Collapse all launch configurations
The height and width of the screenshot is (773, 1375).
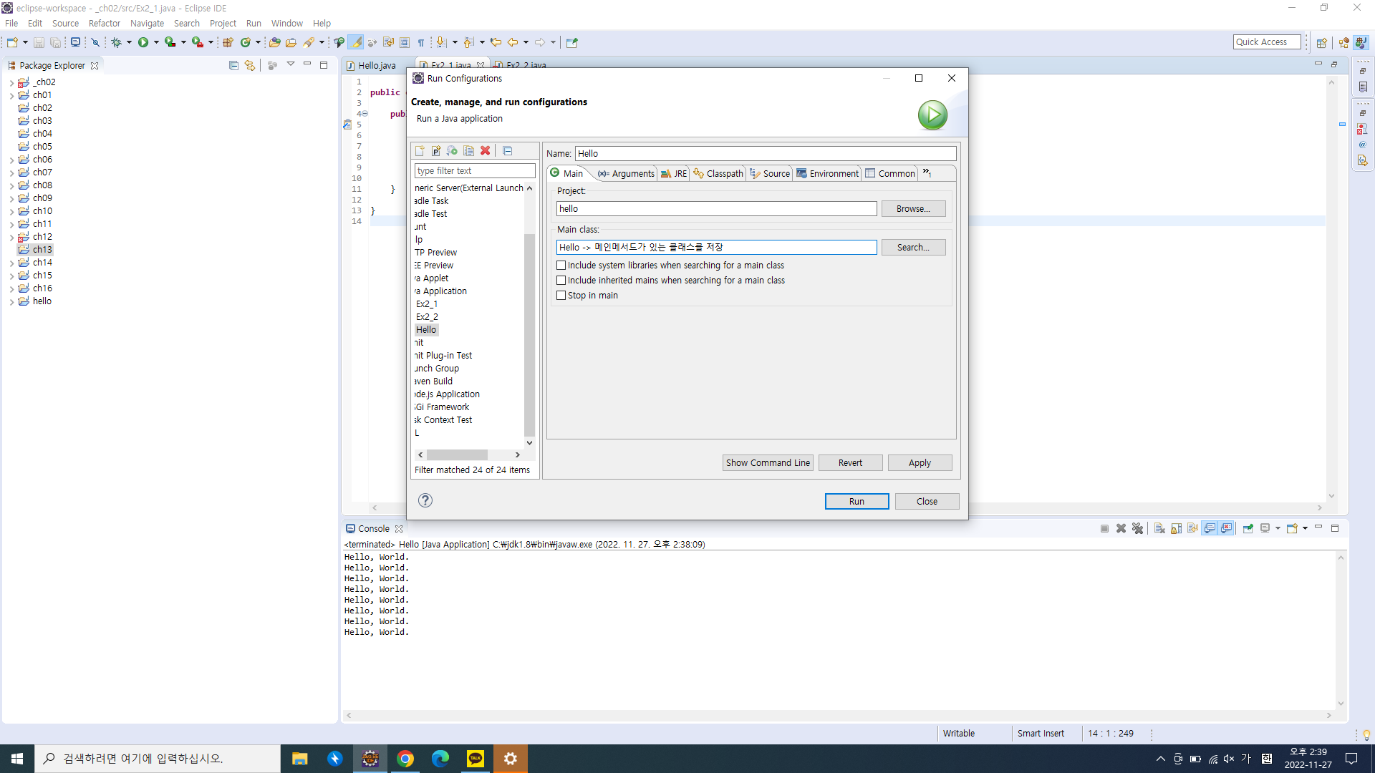508,150
